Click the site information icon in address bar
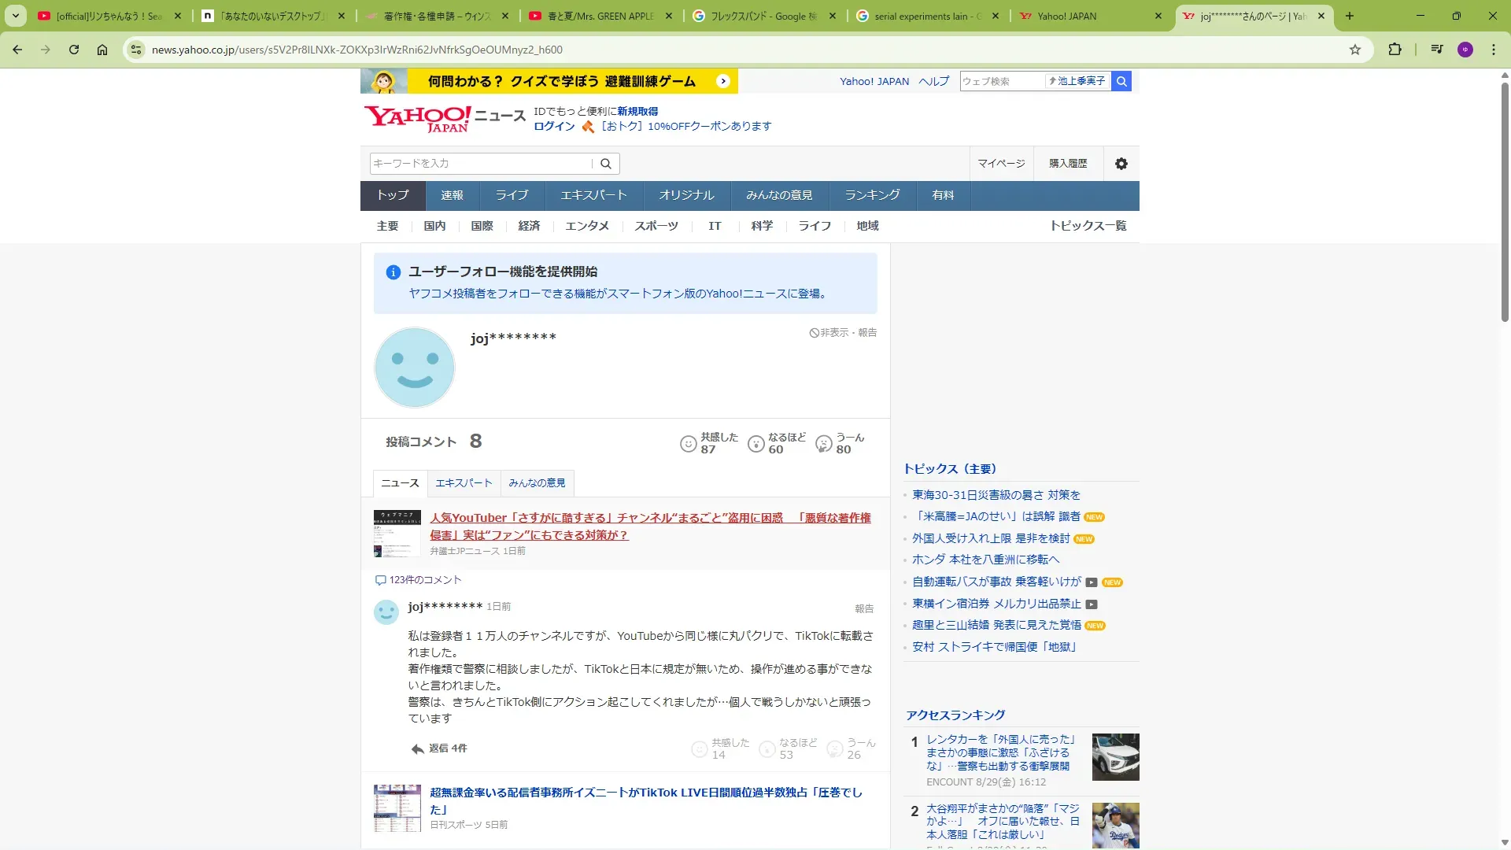The height and width of the screenshot is (850, 1511). [x=136, y=50]
